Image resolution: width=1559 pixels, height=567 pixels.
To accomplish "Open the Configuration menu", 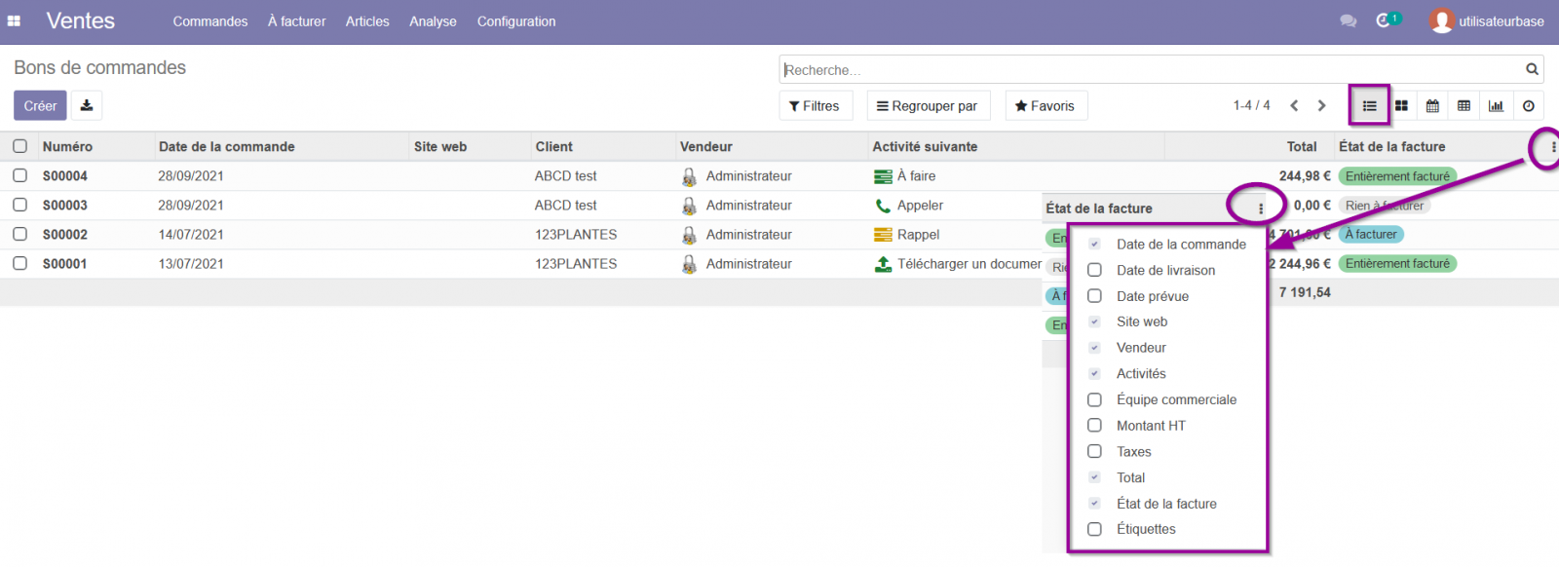I will point(516,21).
